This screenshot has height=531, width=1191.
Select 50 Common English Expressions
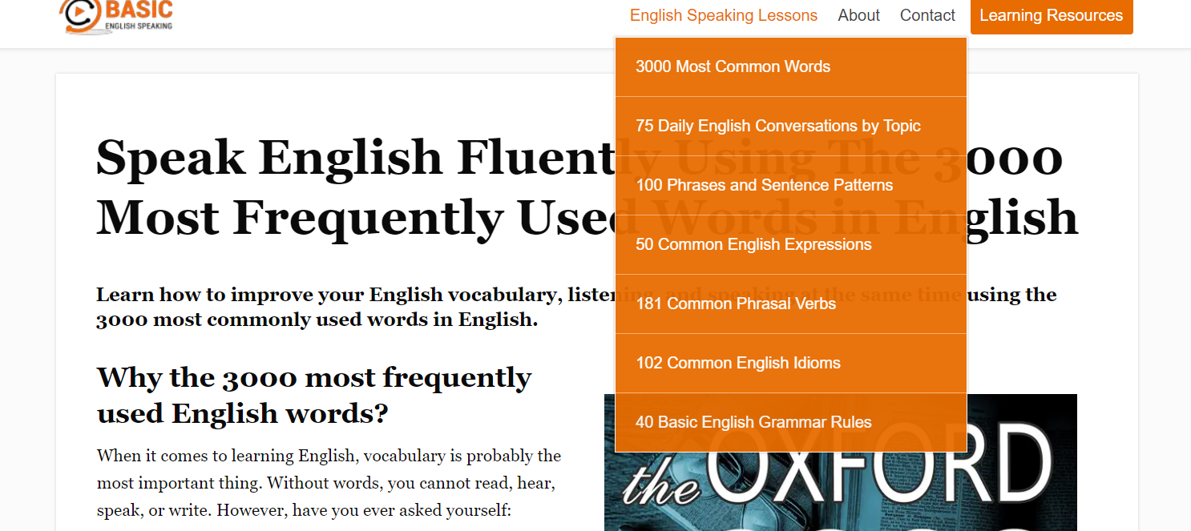[791, 245]
